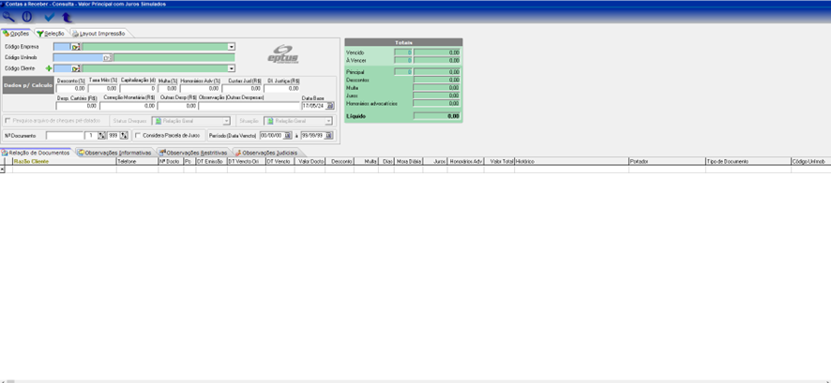Click the blue return arrow toolbar icon
The width and height of the screenshot is (831, 383).
pyautogui.click(x=65, y=17)
